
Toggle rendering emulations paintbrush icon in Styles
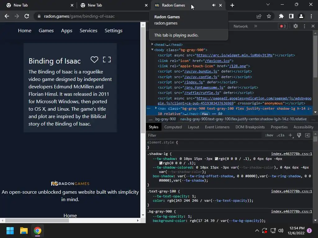click(x=299, y=135)
